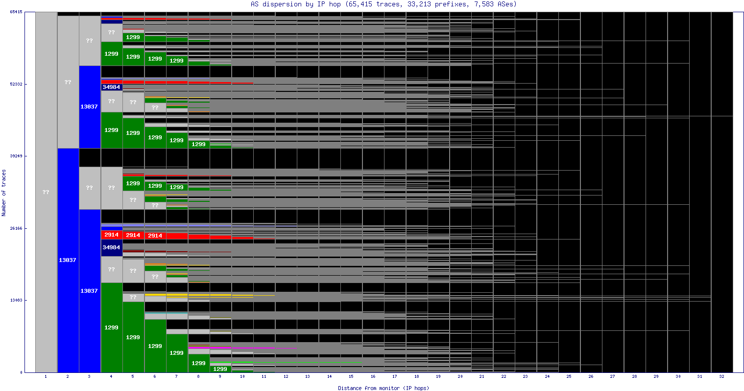Click x-axis hop label 6
This screenshot has width=744, height=391.
pos(155,377)
